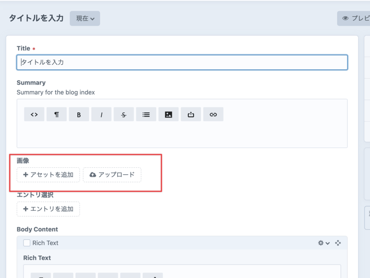Screen dimensions: 370x278
Task: Click the file upload icon in Summary toolbar
Action: [191, 114]
